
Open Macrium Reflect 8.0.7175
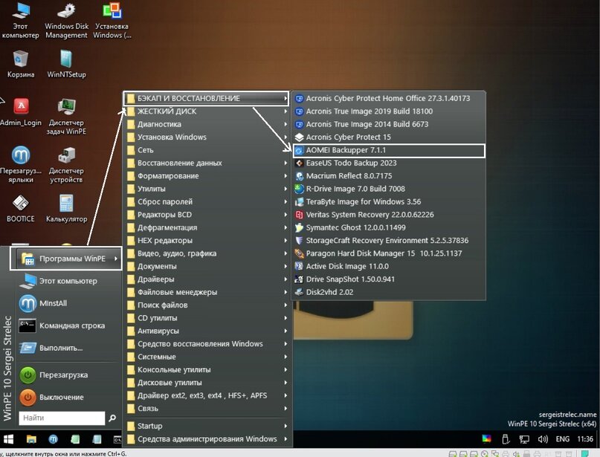[x=389, y=176]
